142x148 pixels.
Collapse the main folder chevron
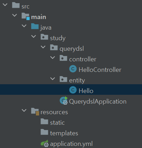coord(14,16)
